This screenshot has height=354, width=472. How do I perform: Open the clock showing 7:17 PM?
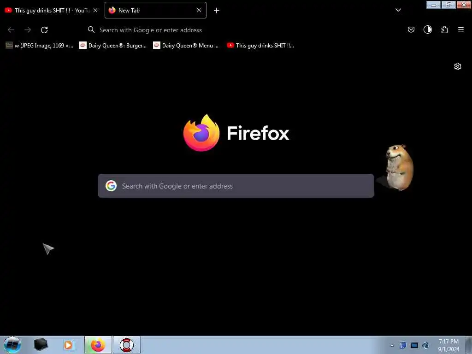(448, 345)
